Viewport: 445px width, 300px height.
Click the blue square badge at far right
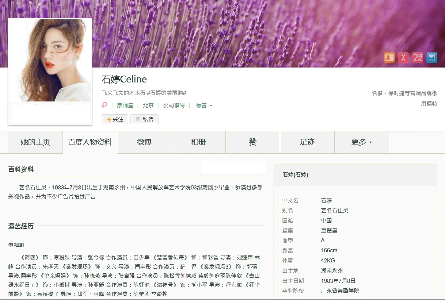click(432, 58)
